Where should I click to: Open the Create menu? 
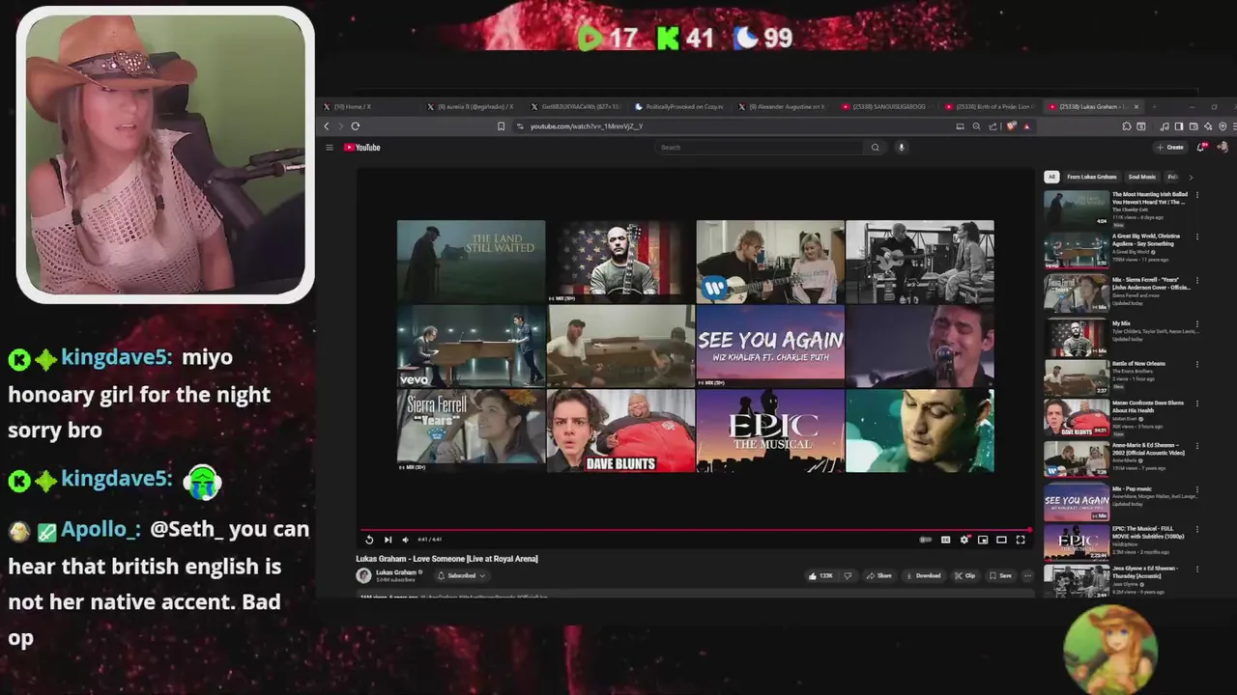coord(1169,148)
